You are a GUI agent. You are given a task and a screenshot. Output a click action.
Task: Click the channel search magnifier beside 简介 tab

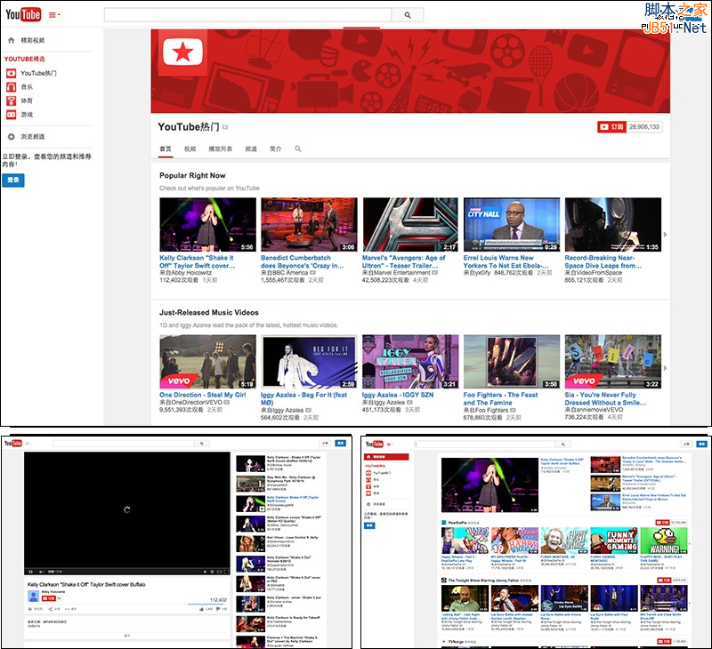pos(298,149)
